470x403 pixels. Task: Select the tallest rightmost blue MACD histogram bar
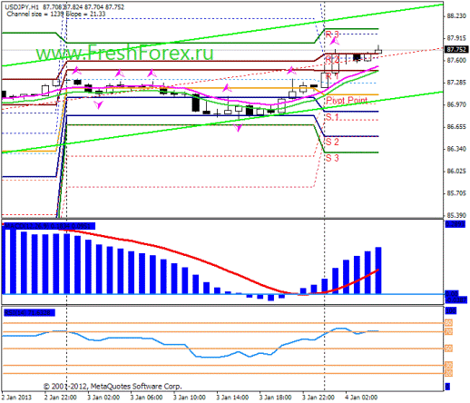378,270
